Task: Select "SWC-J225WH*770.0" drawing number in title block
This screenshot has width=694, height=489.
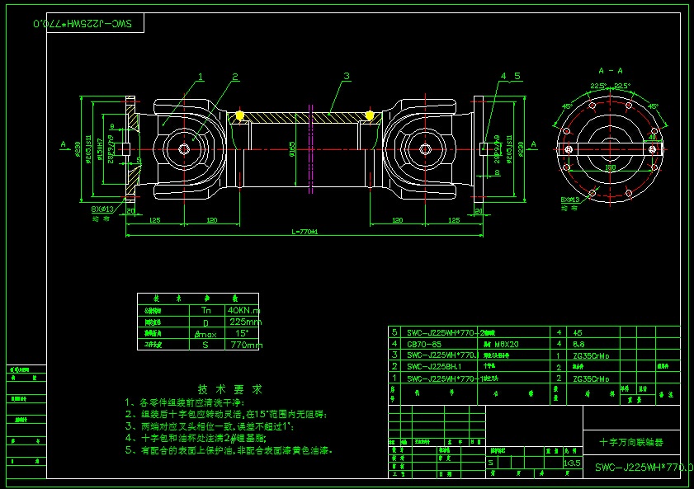Action: (x=644, y=467)
